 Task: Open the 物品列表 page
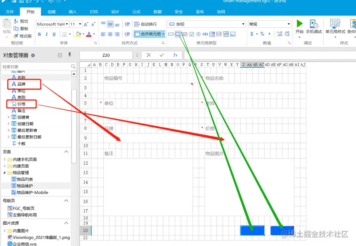[22, 179]
